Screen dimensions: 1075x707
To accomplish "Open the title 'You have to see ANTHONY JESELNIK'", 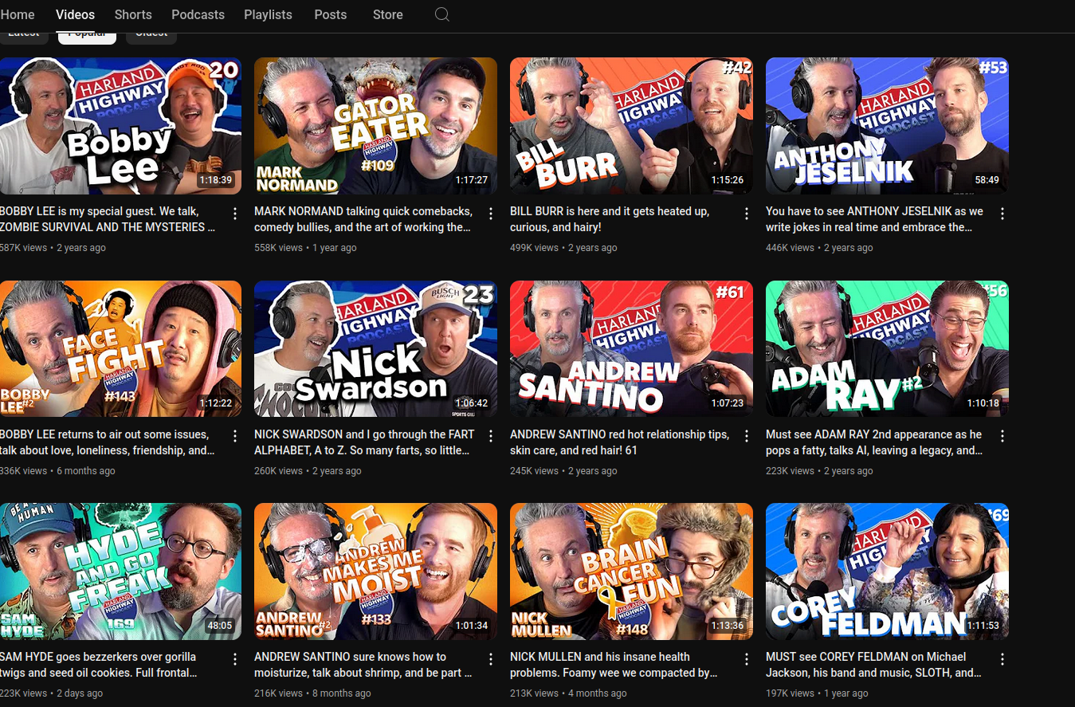I will pyautogui.click(x=874, y=219).
